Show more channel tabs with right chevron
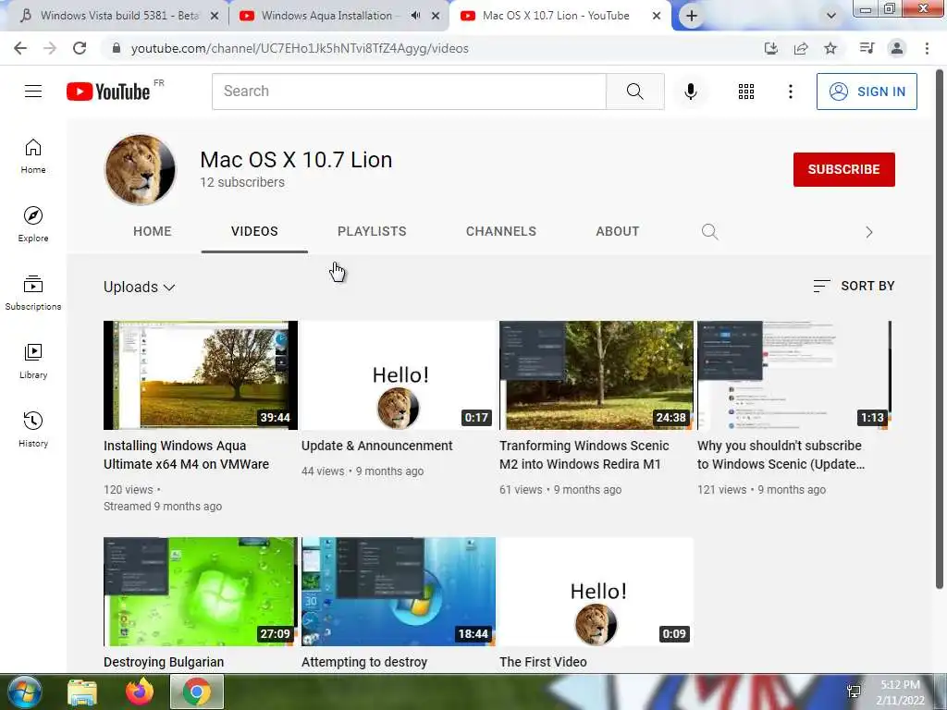The width and height of the screenshot is (947, 710). 869,232
